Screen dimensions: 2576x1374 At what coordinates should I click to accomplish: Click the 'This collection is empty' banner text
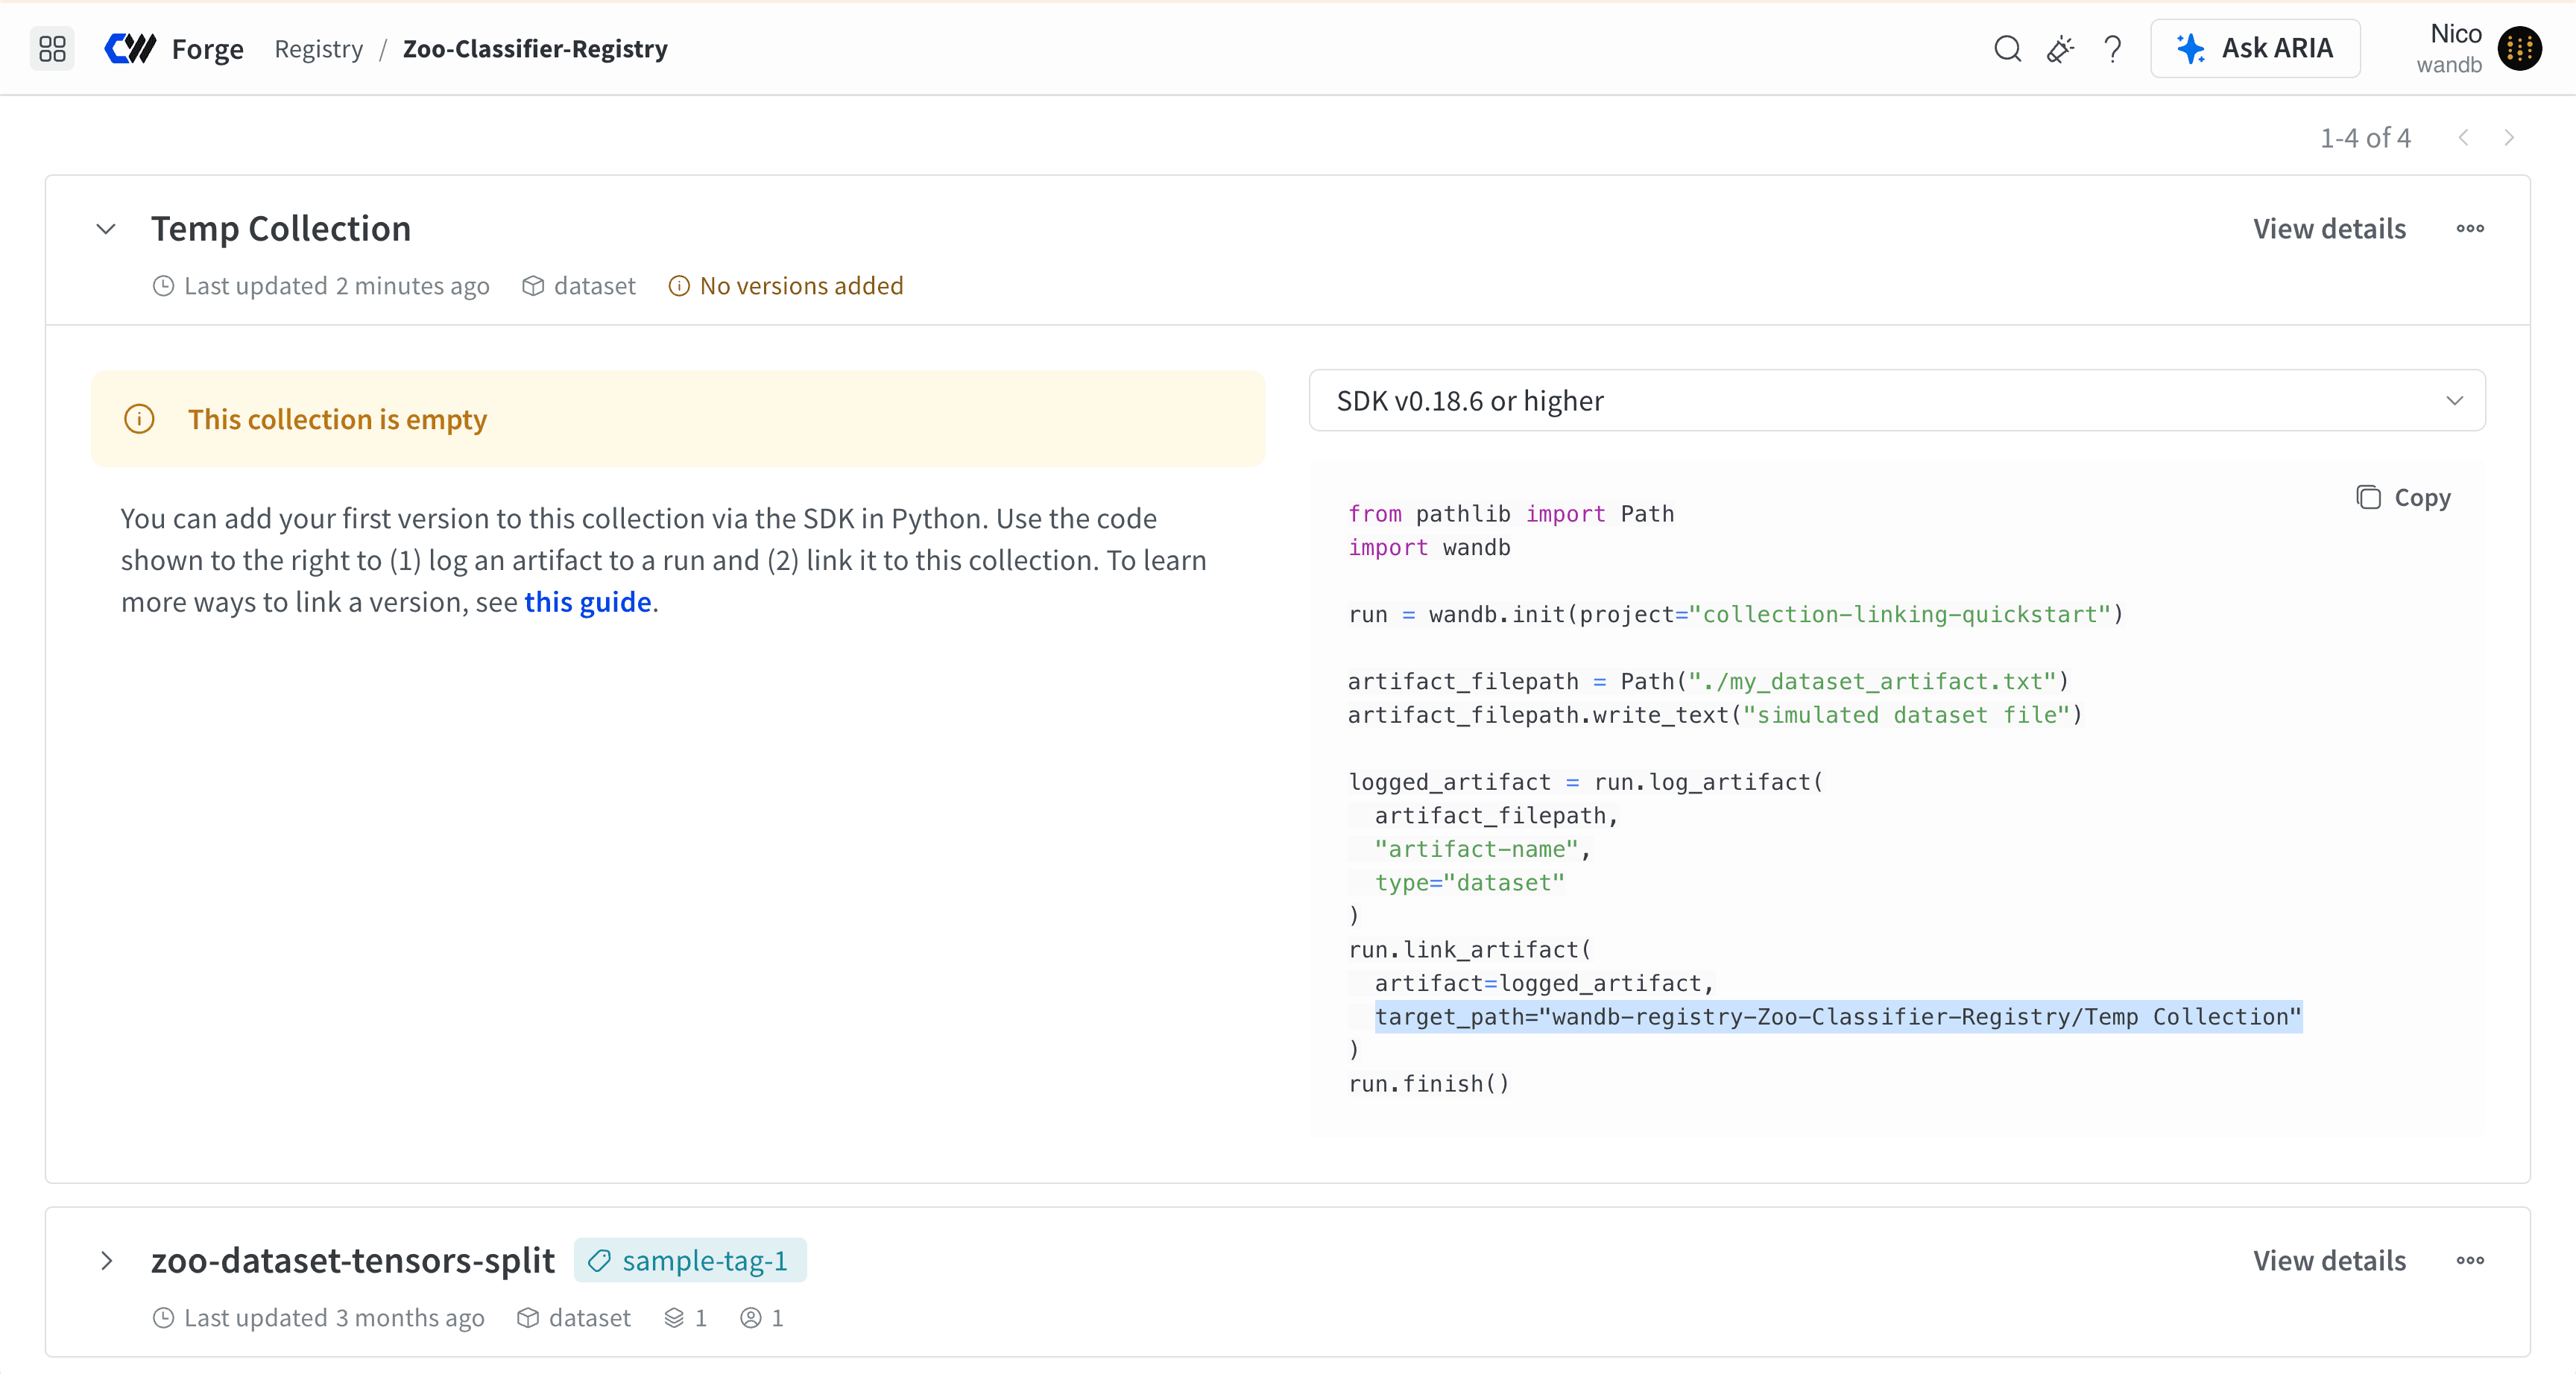337,419
